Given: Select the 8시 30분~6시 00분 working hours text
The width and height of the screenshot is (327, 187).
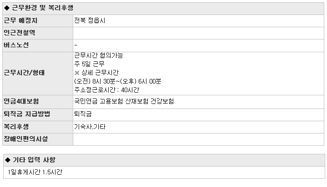Looking at the screenshot, I should tap(118, 81).
